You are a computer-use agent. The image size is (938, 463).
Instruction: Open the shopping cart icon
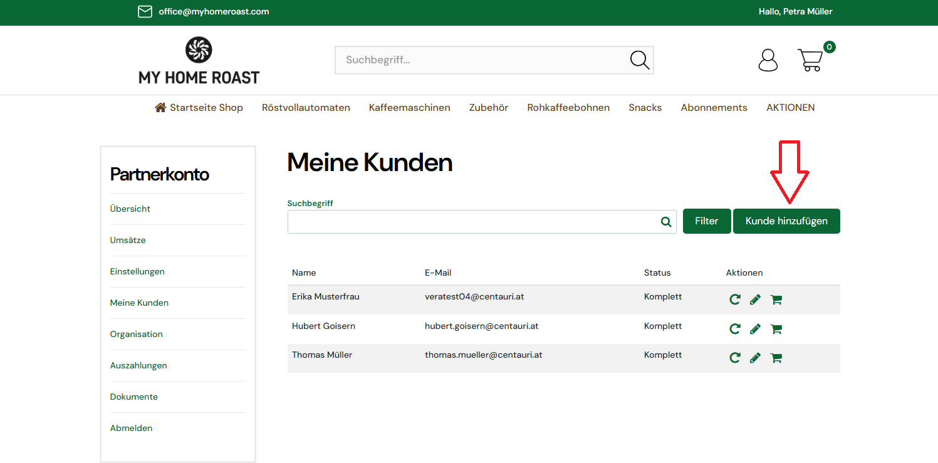click(x=810, y=60)
